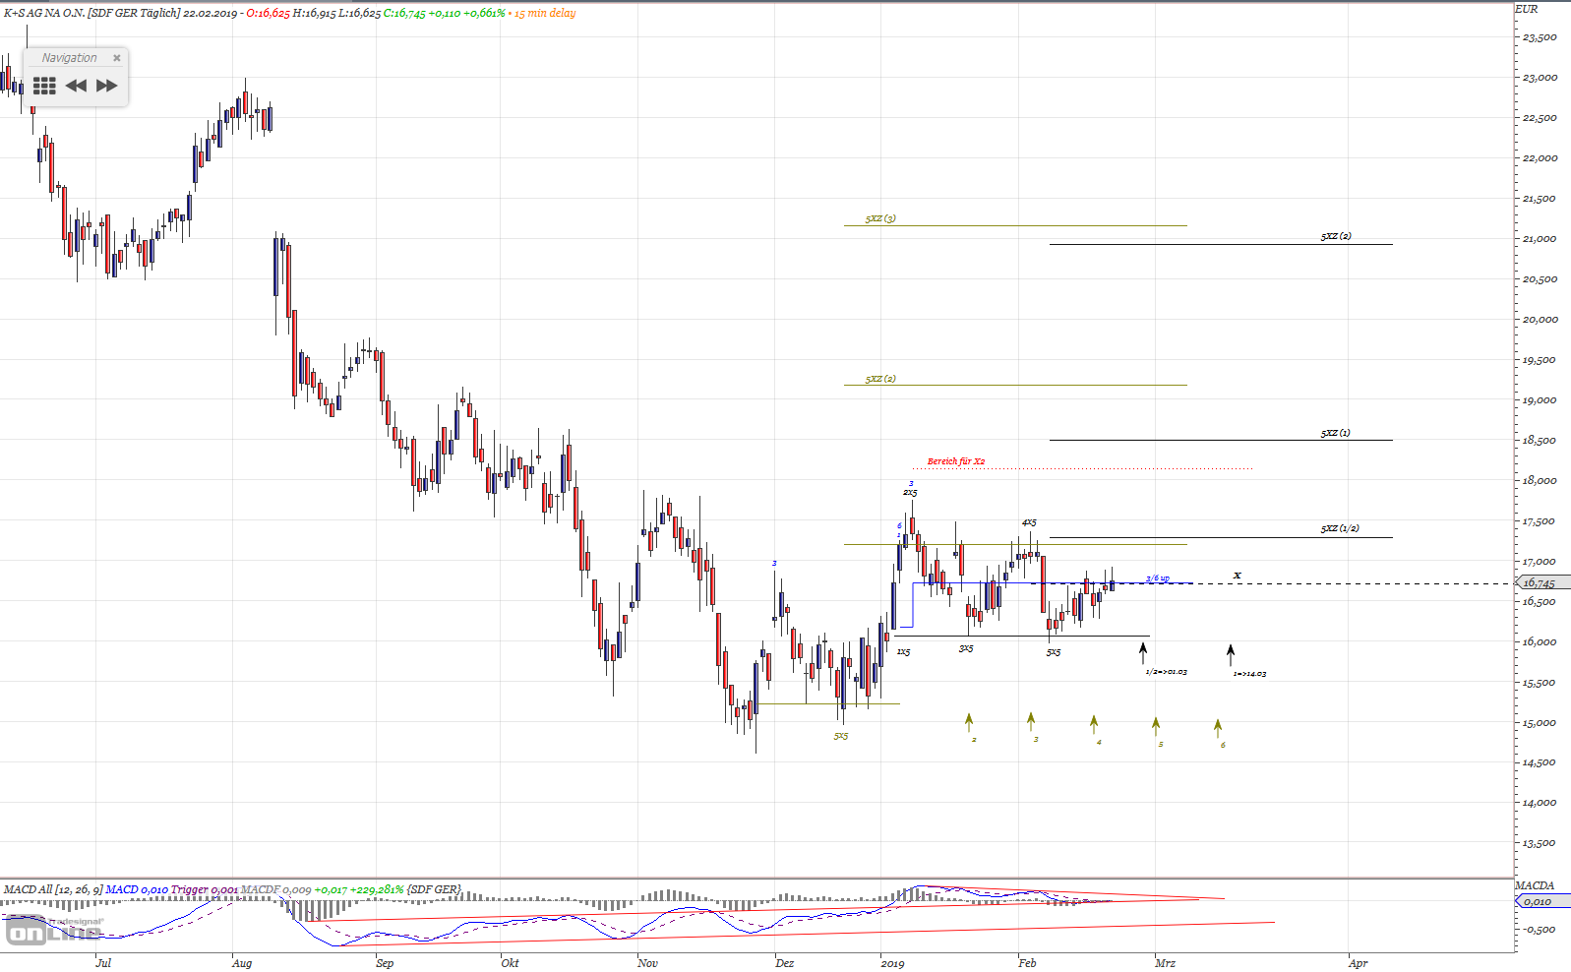Select the '2x5' wave label
1571x972 pixels.
tap(911, 492)
